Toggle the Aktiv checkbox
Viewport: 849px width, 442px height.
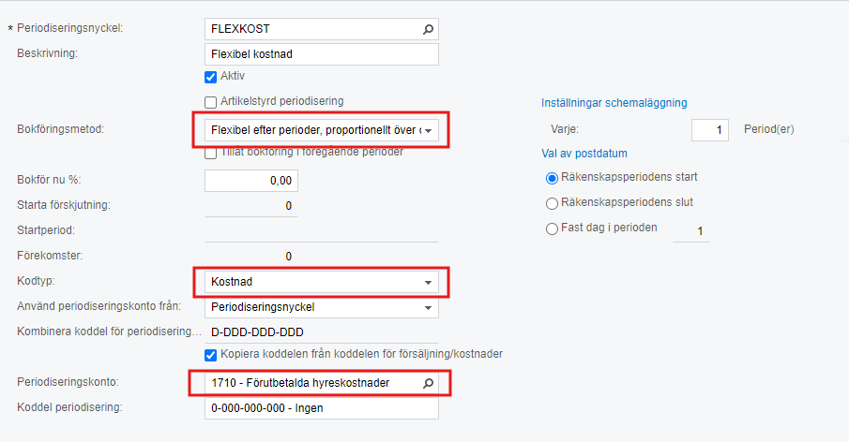[211, 78]
